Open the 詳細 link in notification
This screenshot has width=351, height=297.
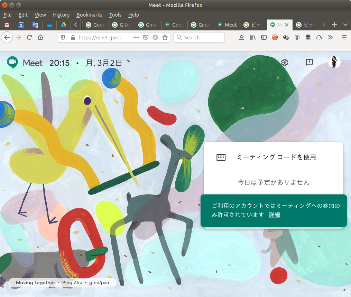click(274, 215)
